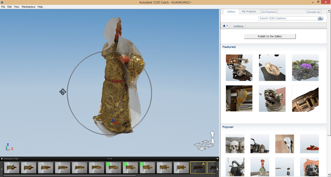Click the application icon in title bar
The image size is (331, 177).
pos(2,2)
